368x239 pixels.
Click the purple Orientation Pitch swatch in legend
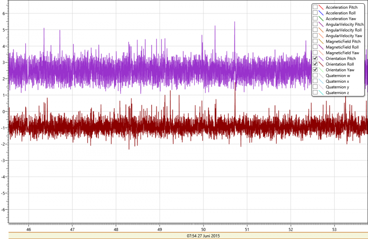(x=321, y=58)
